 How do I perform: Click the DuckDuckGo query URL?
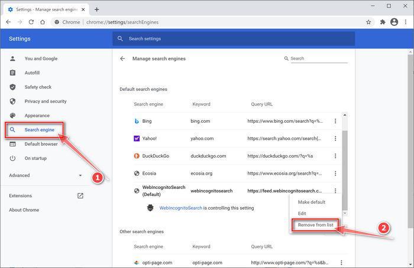point(280,156)
